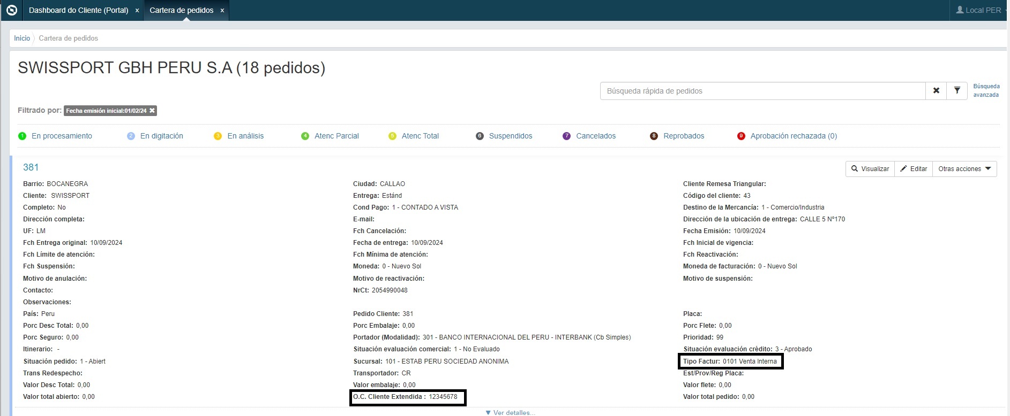This screenshot has height=416, width=1010.
Task: Click the application logo icon in the top-left corner
Action: click(x=11, y=10)
